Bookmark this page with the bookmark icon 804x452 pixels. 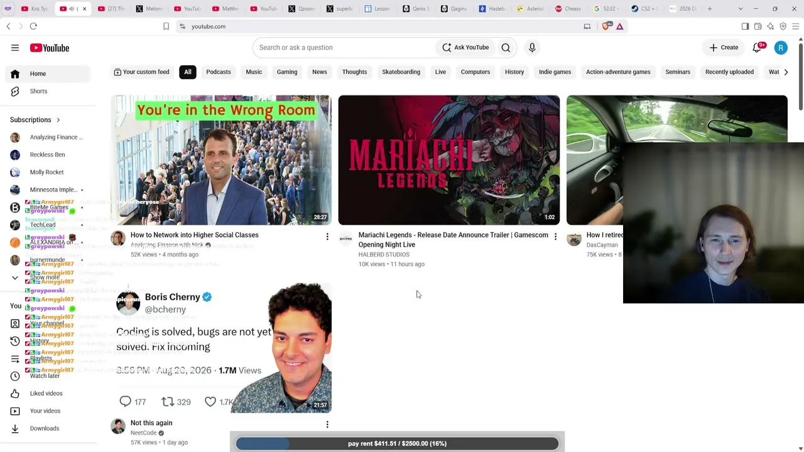click(x=166, y=26)
